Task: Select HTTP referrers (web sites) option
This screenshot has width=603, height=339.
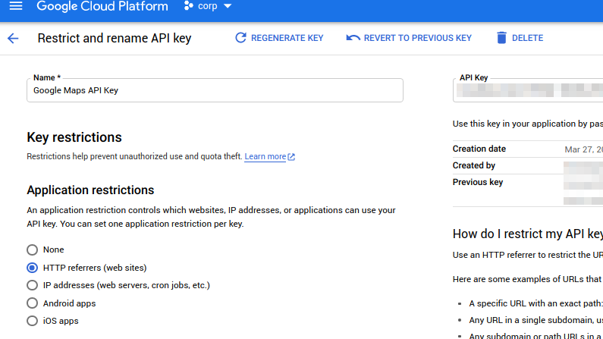Action: pos(32,268)
